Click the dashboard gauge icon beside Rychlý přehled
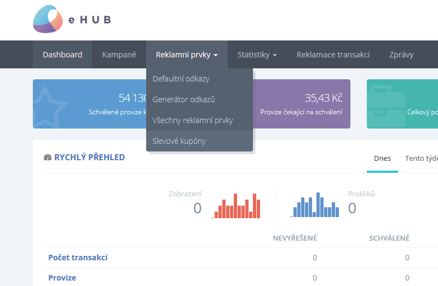The width and height of the screenshot is (438, 286). click(x=48, y=157)
